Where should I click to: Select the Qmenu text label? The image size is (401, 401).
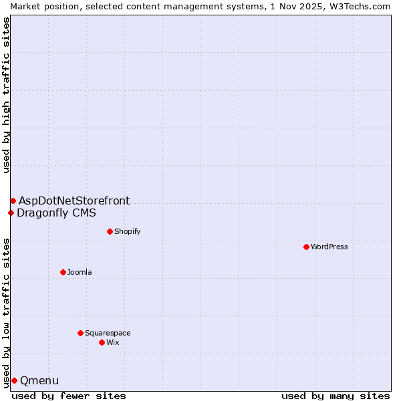[39, 381]
